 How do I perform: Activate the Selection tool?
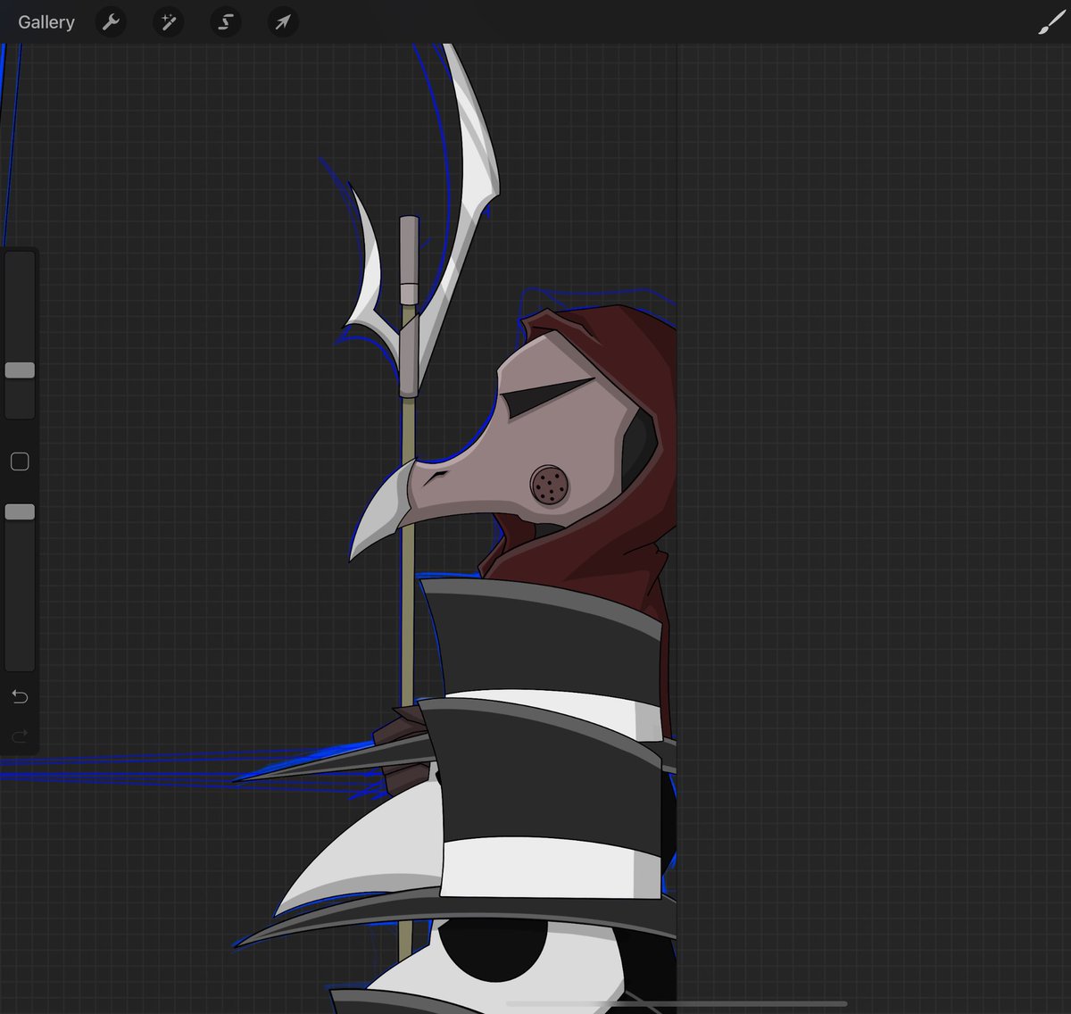coord(225,22)
